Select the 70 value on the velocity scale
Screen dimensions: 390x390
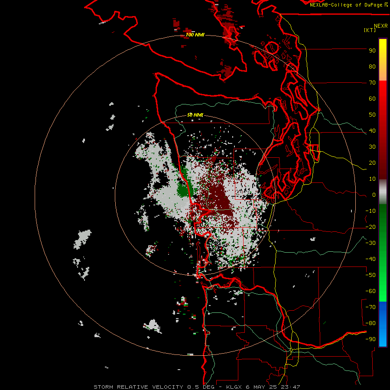pyautogui.click(x=372, y=83)
